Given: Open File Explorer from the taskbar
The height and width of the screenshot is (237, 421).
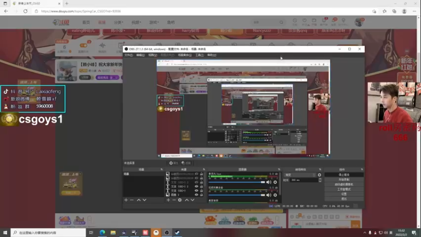Looking at the screenshot, I should click(x=113, y=233).
